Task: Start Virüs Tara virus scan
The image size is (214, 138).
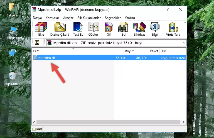Action: [173, 29]
